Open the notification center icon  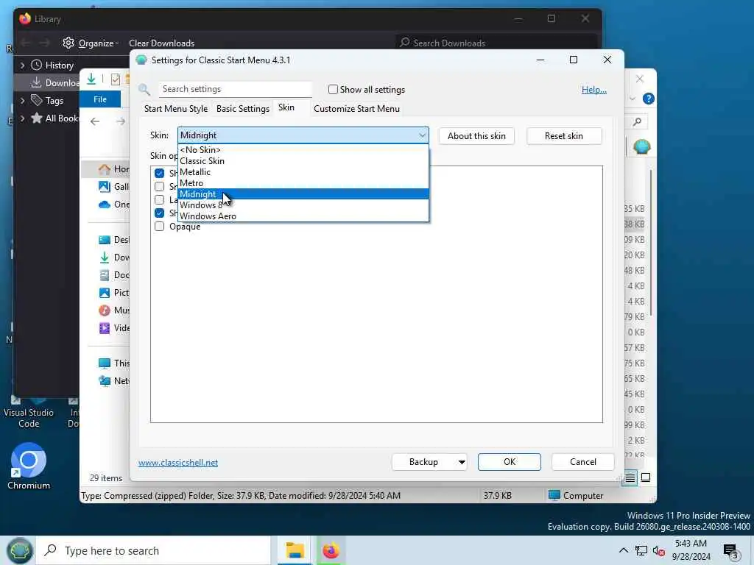point(731,550)
